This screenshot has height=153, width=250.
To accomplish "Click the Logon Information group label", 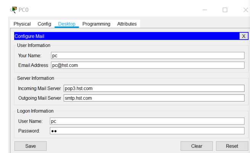I will [35, 111].
